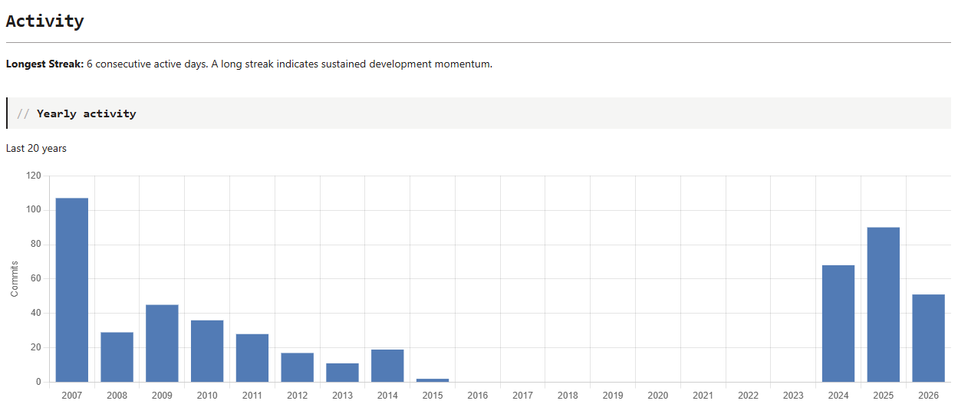Click the 120 y-axis value
The height and width of the screenshot is (414, 958).
[x=34, y=176]
